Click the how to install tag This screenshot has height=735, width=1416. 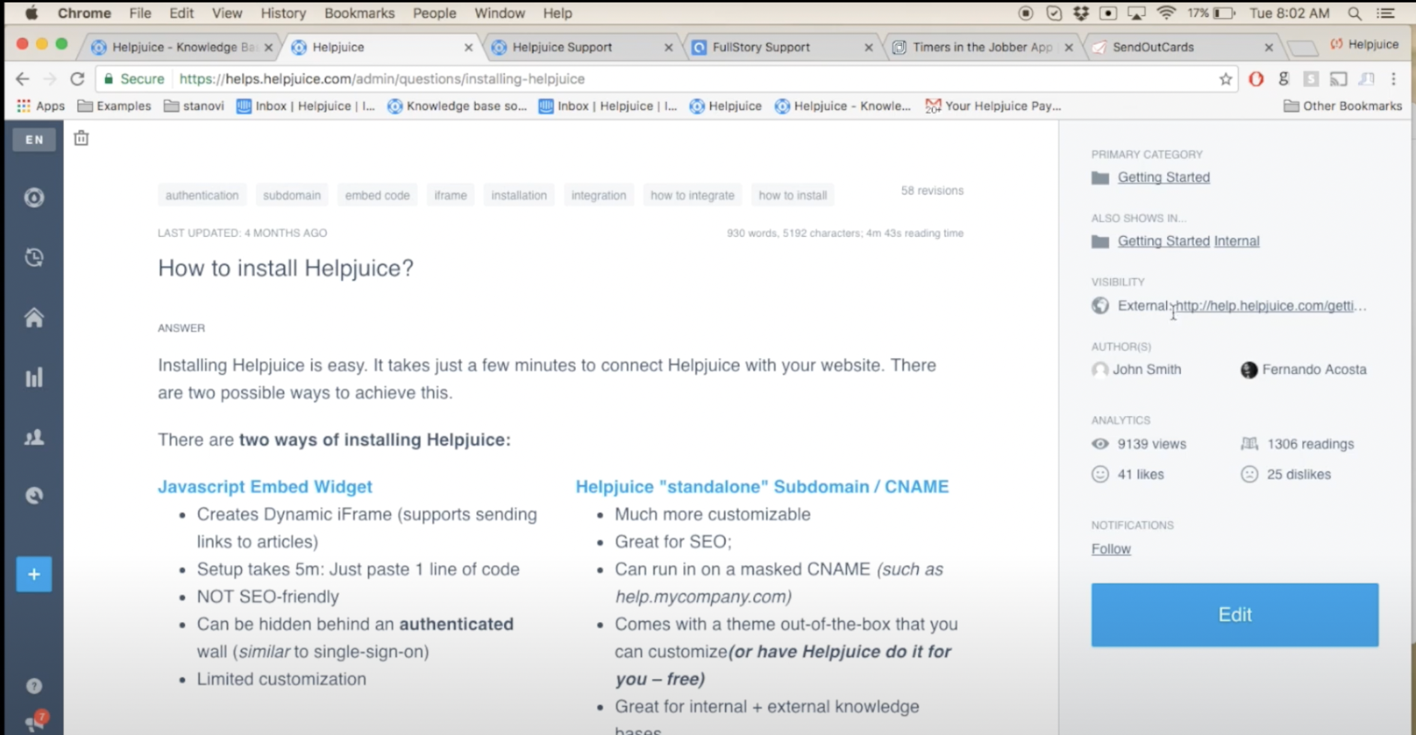793,195
